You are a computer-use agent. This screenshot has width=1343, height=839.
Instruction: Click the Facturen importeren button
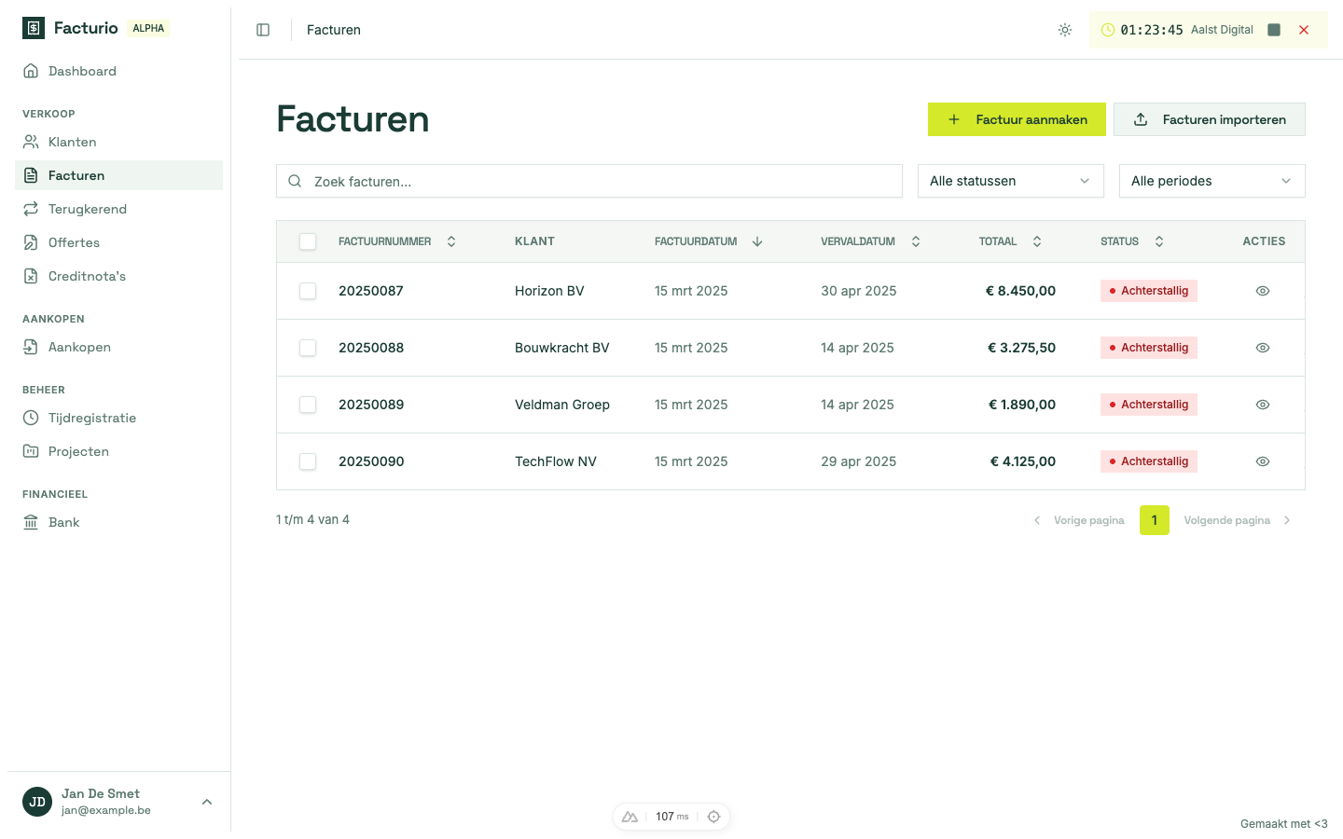click(1210, 119)
